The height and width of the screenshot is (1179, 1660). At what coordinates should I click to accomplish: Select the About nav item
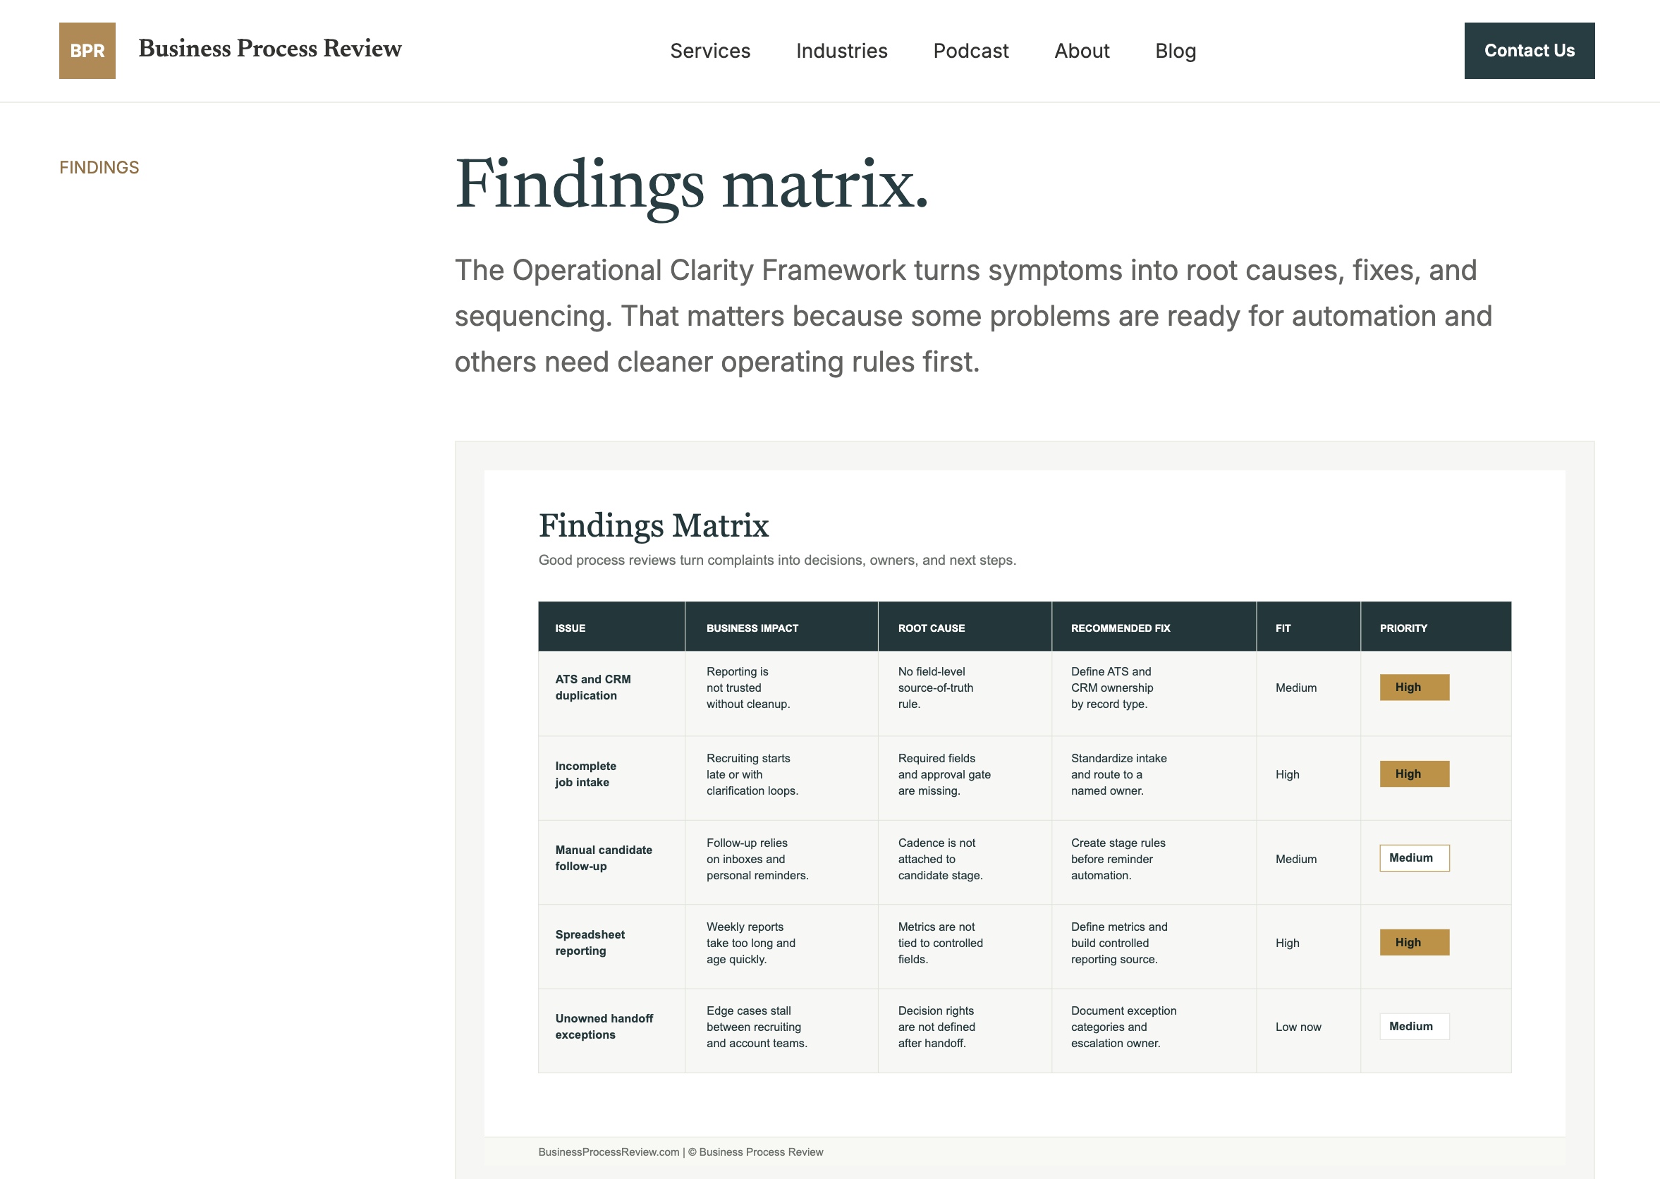(x=1082, y=51)
